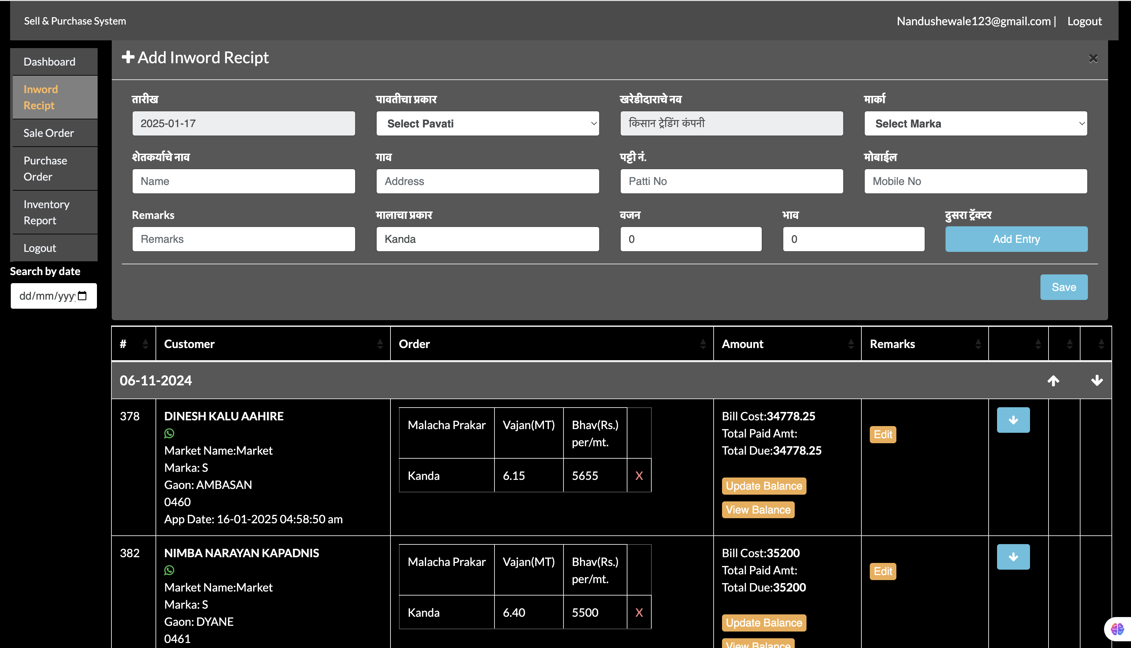The height and width of the screenshot is (648, 1131).
Task: Open calendar picker in Search by date field
Action: 82,296
